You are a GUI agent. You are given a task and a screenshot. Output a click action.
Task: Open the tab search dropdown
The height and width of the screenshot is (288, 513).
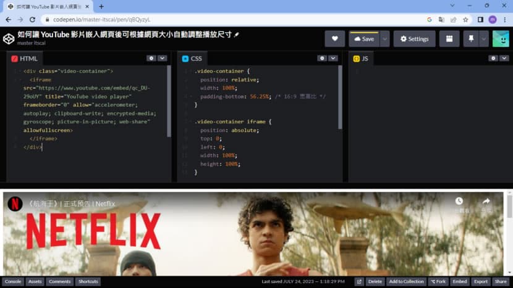click(x=452, y=6)
